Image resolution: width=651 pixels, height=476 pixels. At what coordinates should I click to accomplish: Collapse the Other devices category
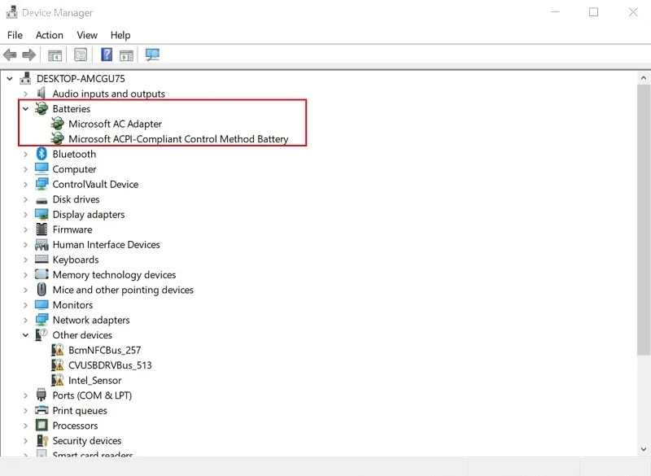[25, 335]
